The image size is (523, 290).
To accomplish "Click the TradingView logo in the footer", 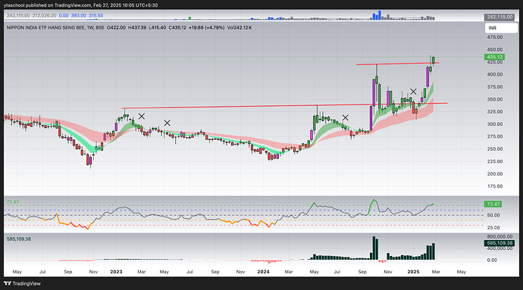I will tap(22, 284).
